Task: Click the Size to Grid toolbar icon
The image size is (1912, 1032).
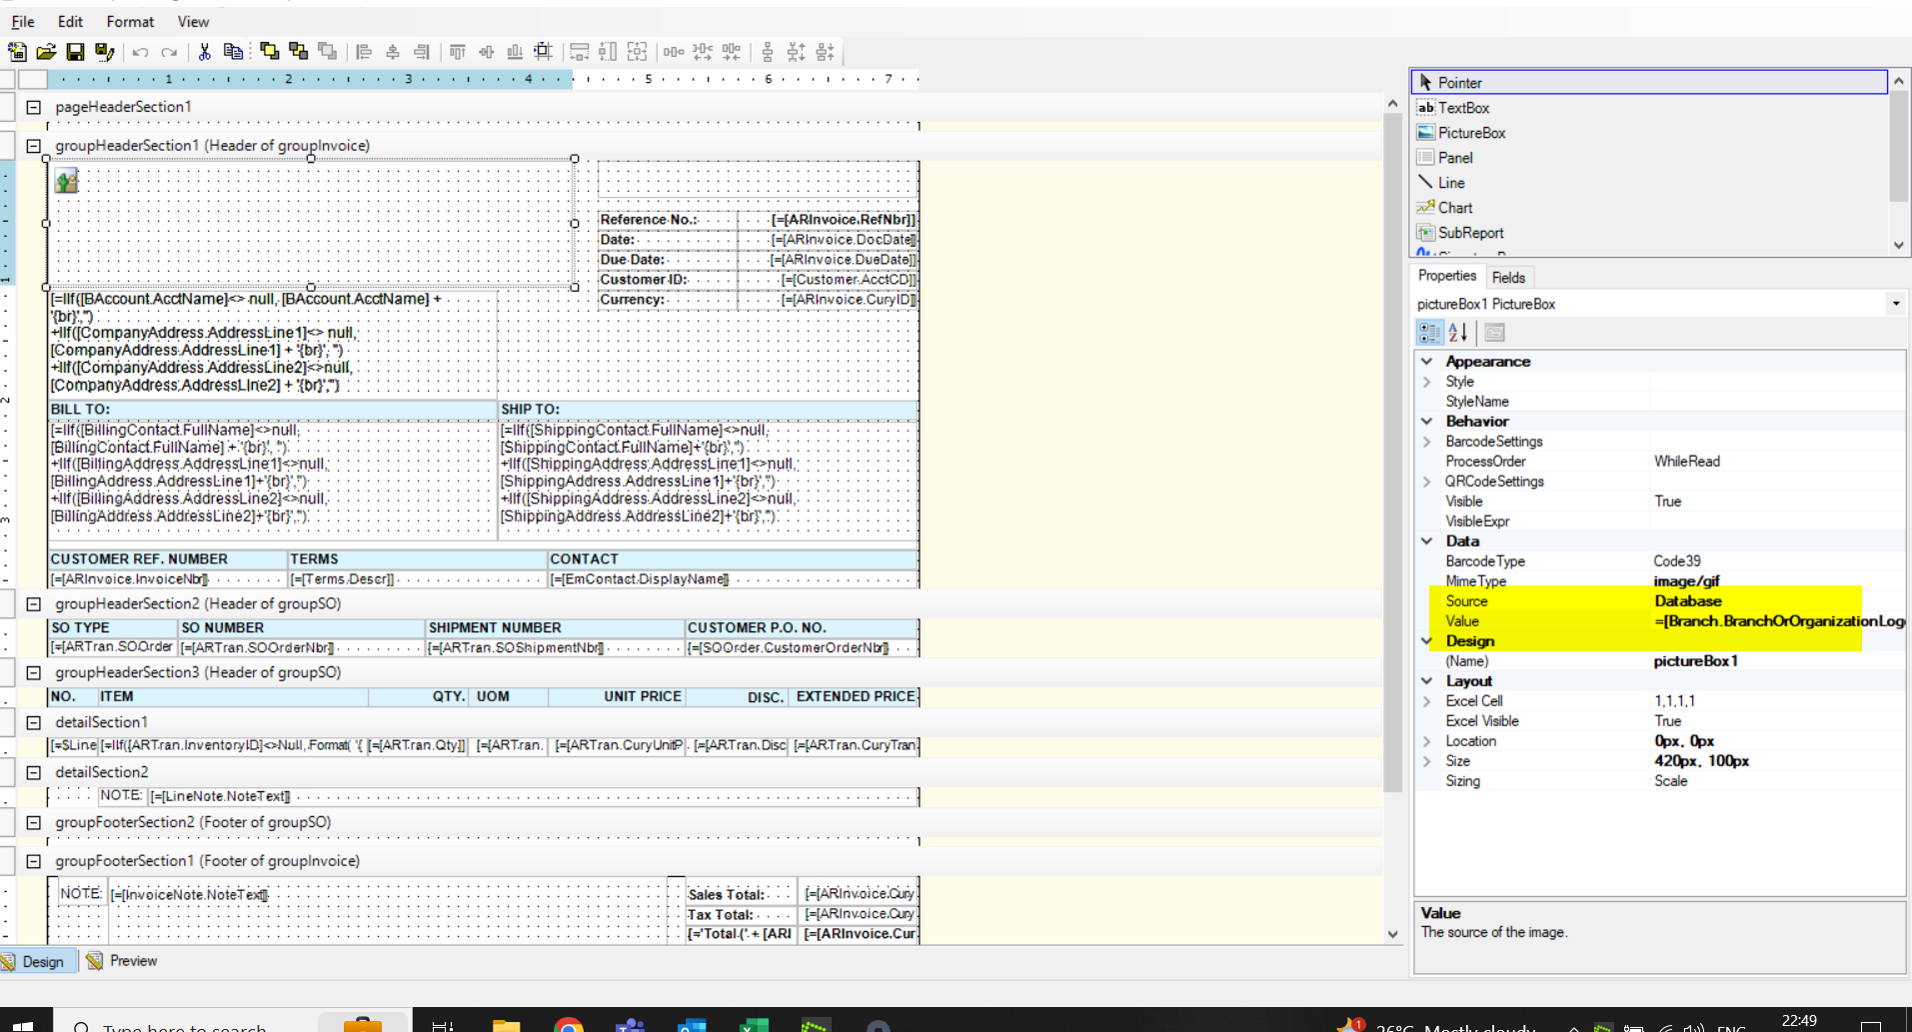Action: click(x=544, y=52)
